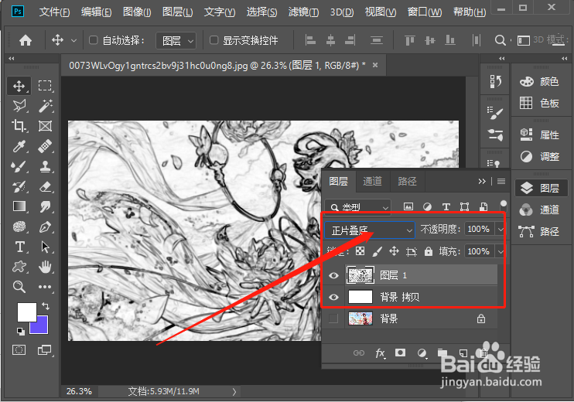
Task: Select the Frame tool
Action: click(x=45, y=126)
